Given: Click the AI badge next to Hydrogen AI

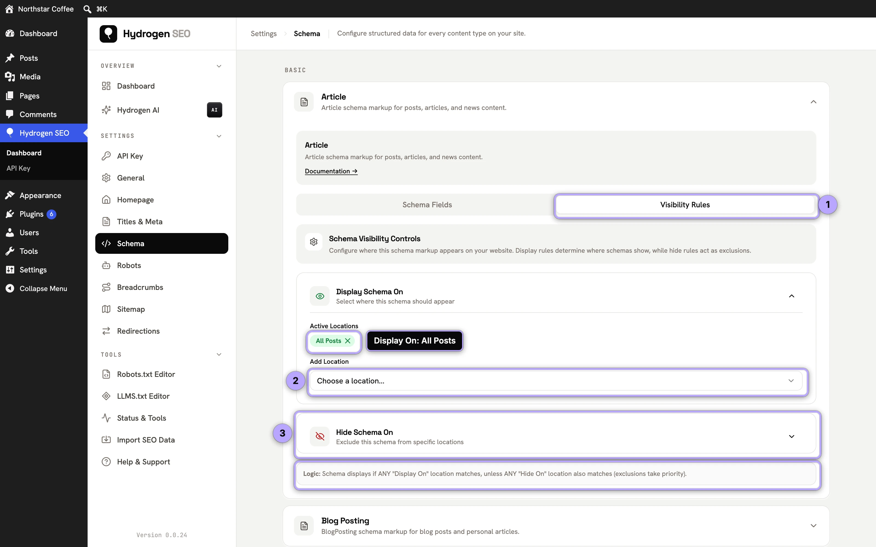Looking at the screenshot, I should tap(214, 110).
